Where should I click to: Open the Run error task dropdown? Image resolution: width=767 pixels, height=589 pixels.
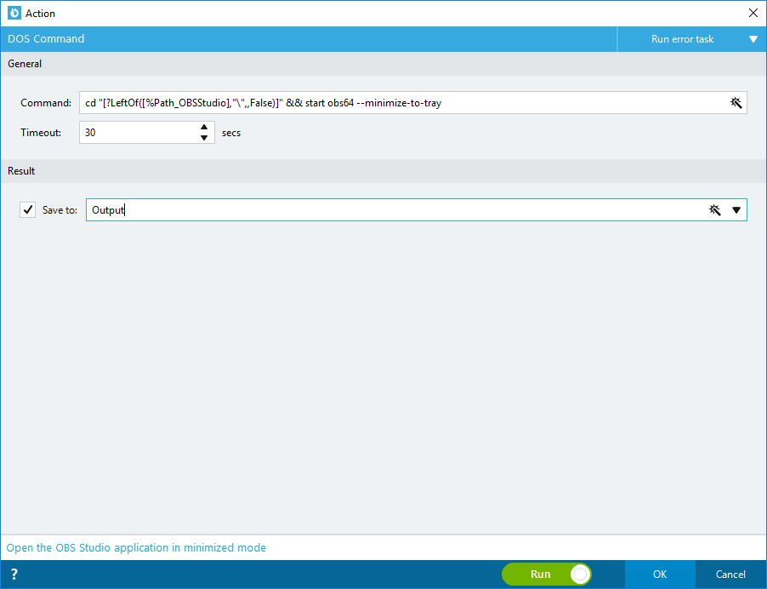(x=753, y=39)
